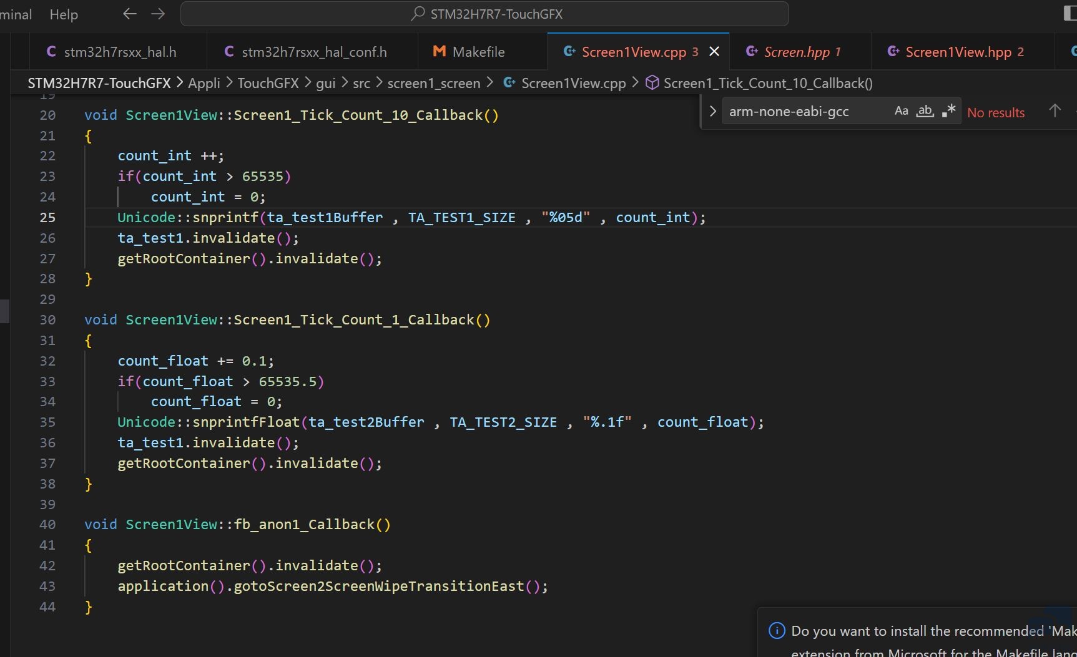The height and width of the screenshot is (657, 1077).
Task: Toggle Match Case in find widget
Action: pos(901,111)
